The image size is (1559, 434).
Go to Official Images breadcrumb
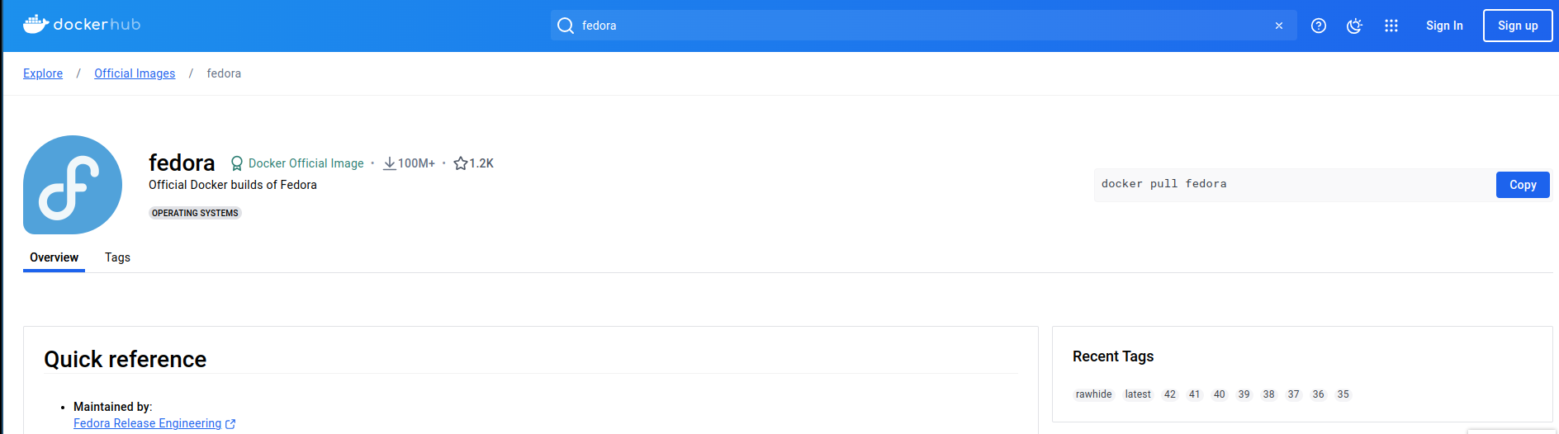135,73
